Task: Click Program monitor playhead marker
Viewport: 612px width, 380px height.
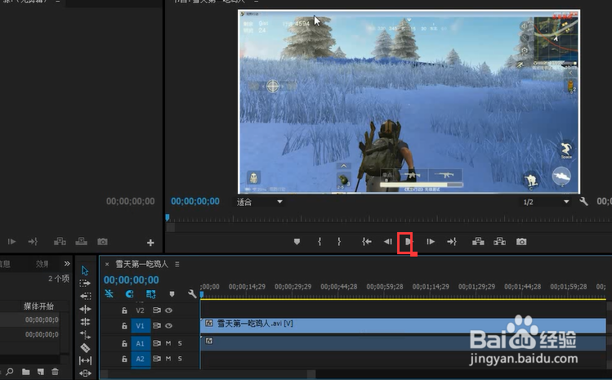Action: tap(168, 217)
